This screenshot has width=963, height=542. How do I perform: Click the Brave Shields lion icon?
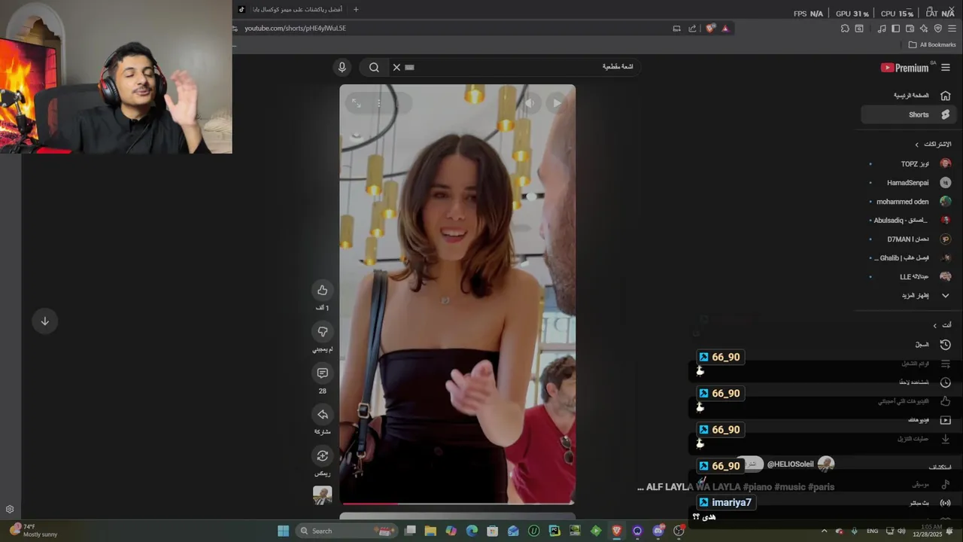[710, 29]
